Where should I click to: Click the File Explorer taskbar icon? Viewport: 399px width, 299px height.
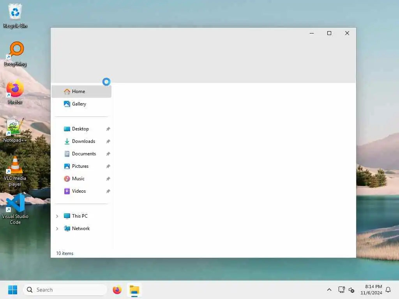134,290
